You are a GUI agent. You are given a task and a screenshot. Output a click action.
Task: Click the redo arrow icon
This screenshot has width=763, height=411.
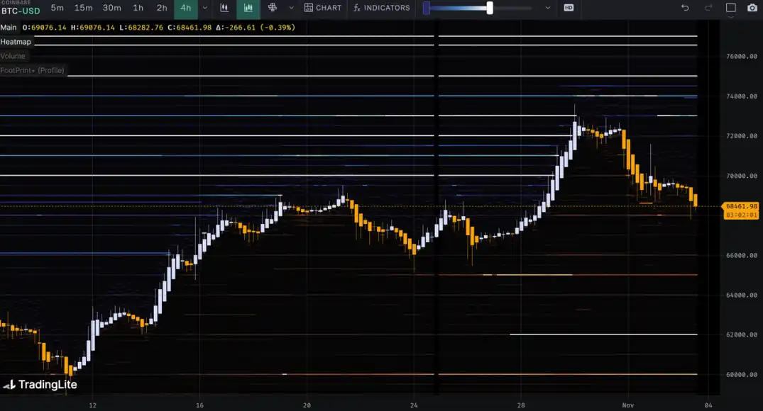[x=708, y=8]
